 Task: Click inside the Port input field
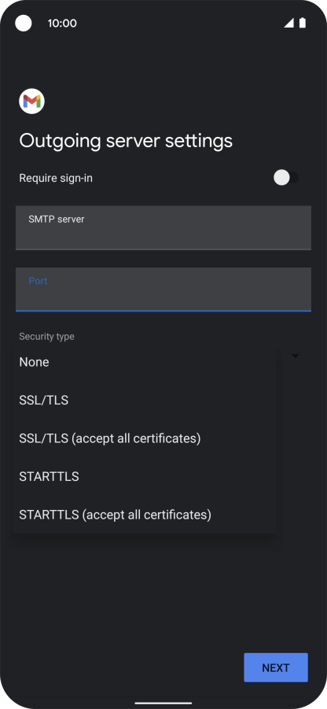(163, 290)
